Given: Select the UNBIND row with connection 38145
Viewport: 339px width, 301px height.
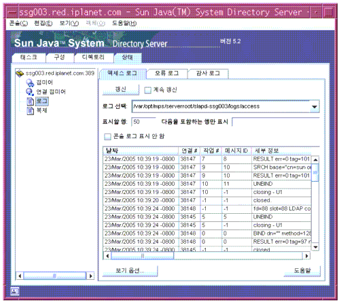Looking at the screenshot, I should click(x=207, y=217).
